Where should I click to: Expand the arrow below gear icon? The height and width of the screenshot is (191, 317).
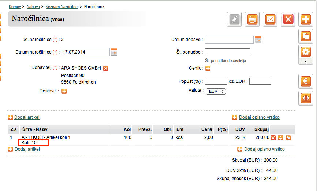[306, 61]
